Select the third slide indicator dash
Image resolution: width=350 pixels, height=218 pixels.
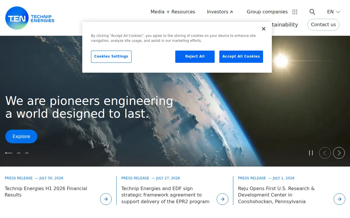coord(27,153)
